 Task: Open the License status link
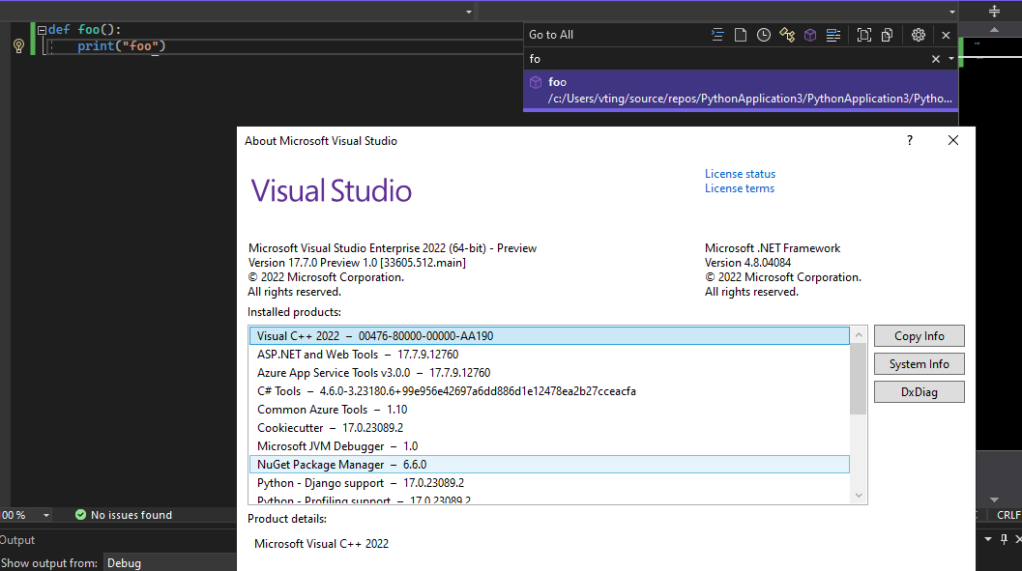(x=740, y=174)
